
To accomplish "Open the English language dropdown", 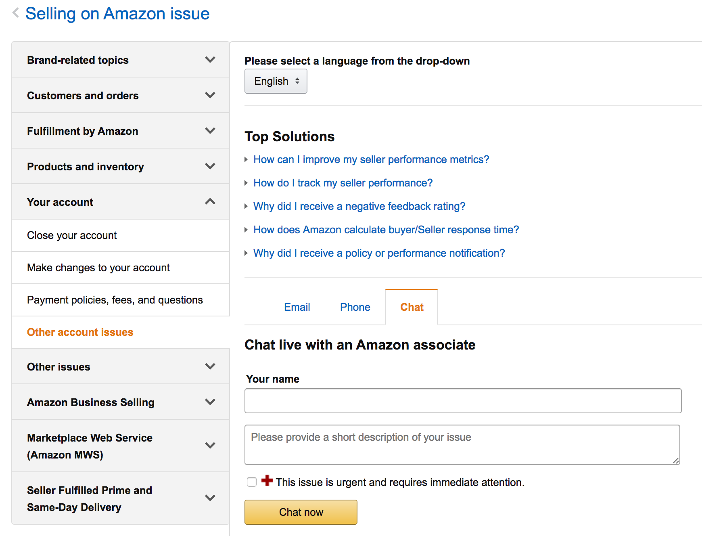I will [276, 81].
